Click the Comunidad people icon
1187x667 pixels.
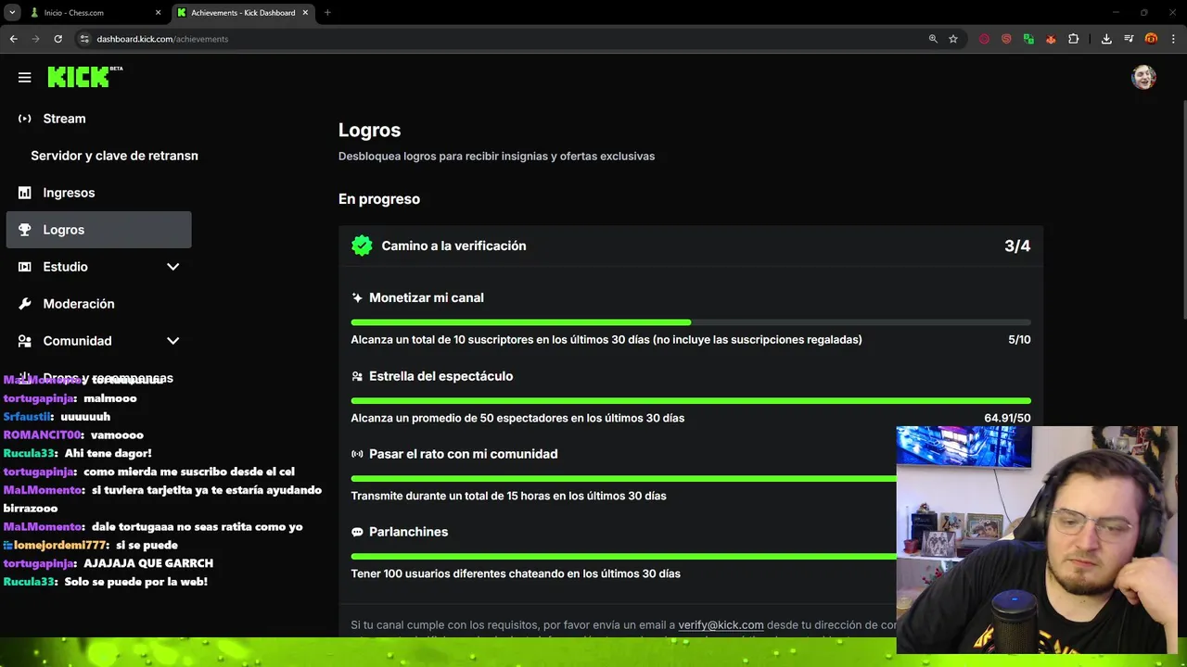click(24, 341)
